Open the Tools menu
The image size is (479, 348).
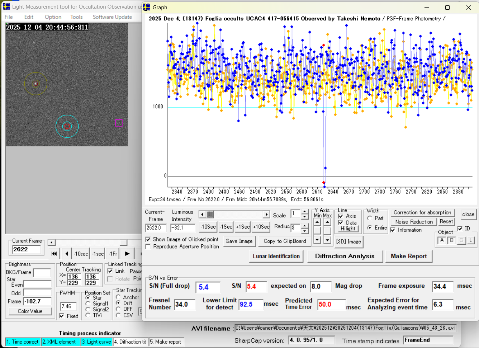76,17
